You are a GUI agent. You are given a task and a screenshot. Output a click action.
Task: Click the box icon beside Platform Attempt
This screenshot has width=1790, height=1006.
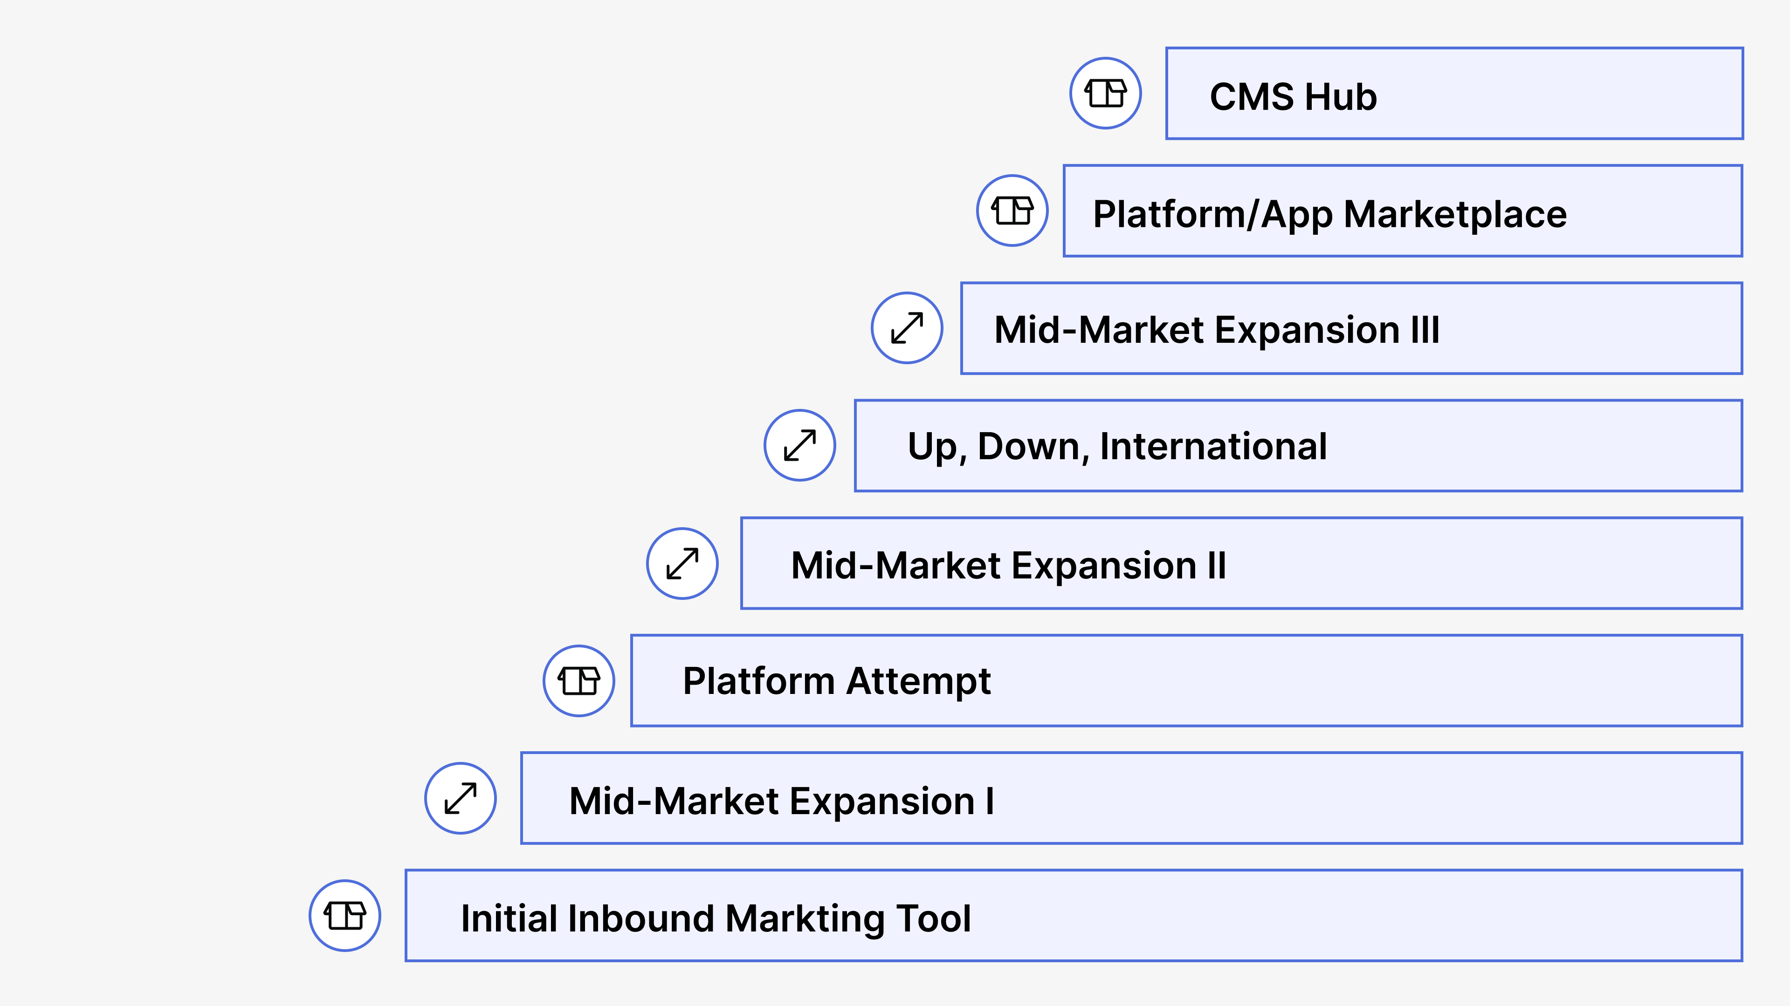[579, 680]
